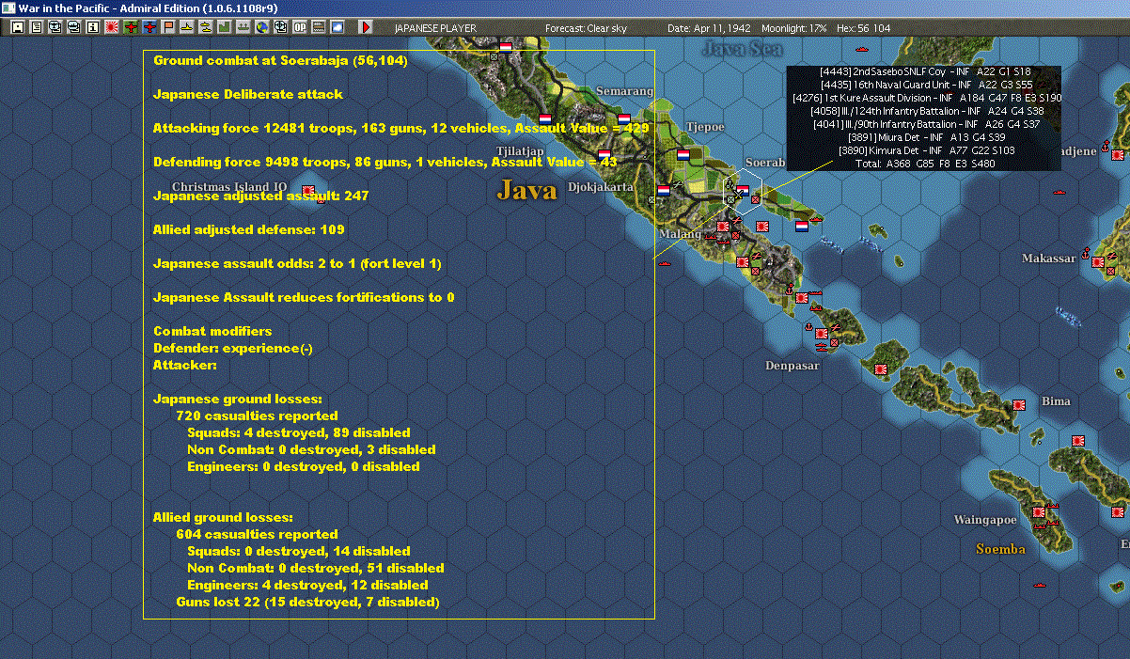Click the second yellow ship silhouette icon
The image size is (1130, 659).
(x=206, y=27)
